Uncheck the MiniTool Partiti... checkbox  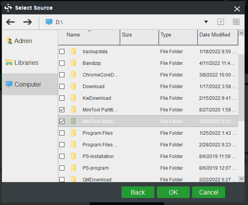(x=62, y=109)
